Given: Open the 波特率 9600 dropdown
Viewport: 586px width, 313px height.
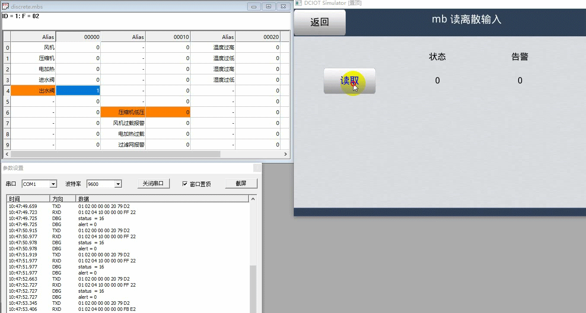Looking at the screenshot, I should [118, 184].
